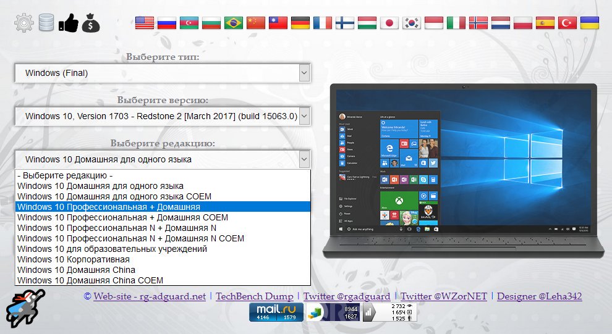Switch language with the Turkish flag

(x=567, y=23)
